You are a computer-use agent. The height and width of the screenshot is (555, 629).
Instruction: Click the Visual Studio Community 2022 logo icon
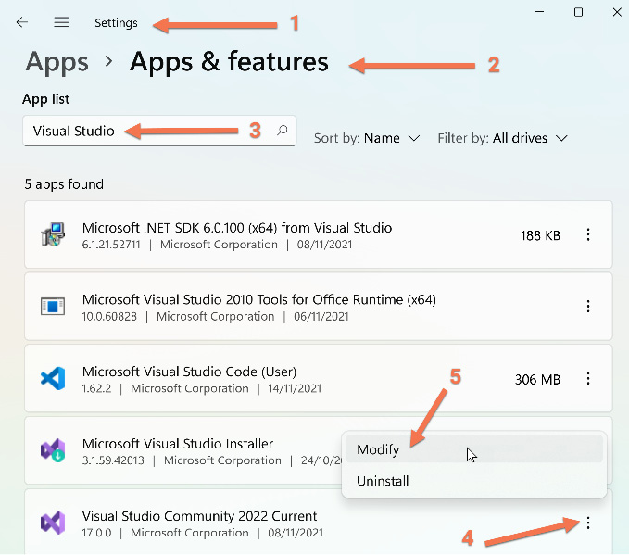tap(53, 523)
